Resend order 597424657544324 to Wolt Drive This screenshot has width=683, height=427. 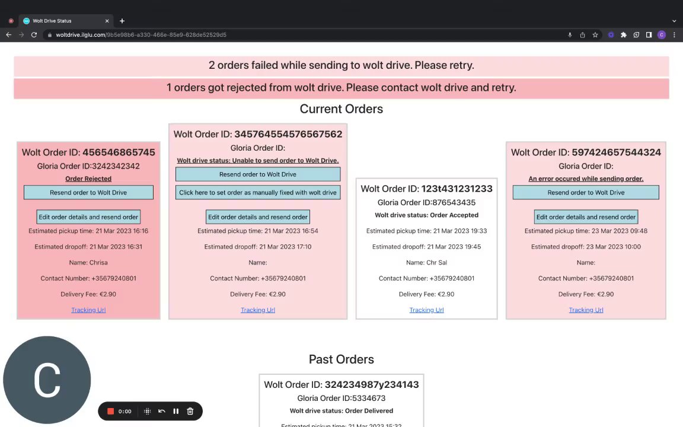(x=586, y=193)
